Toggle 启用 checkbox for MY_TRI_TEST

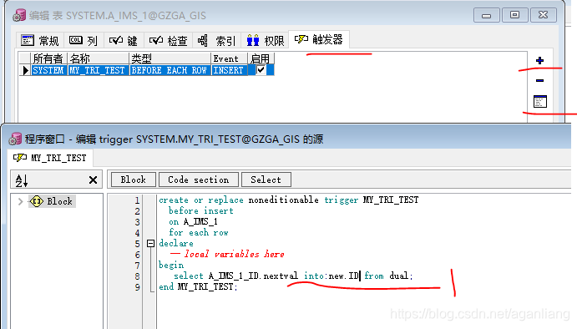[x=261, y=70]
